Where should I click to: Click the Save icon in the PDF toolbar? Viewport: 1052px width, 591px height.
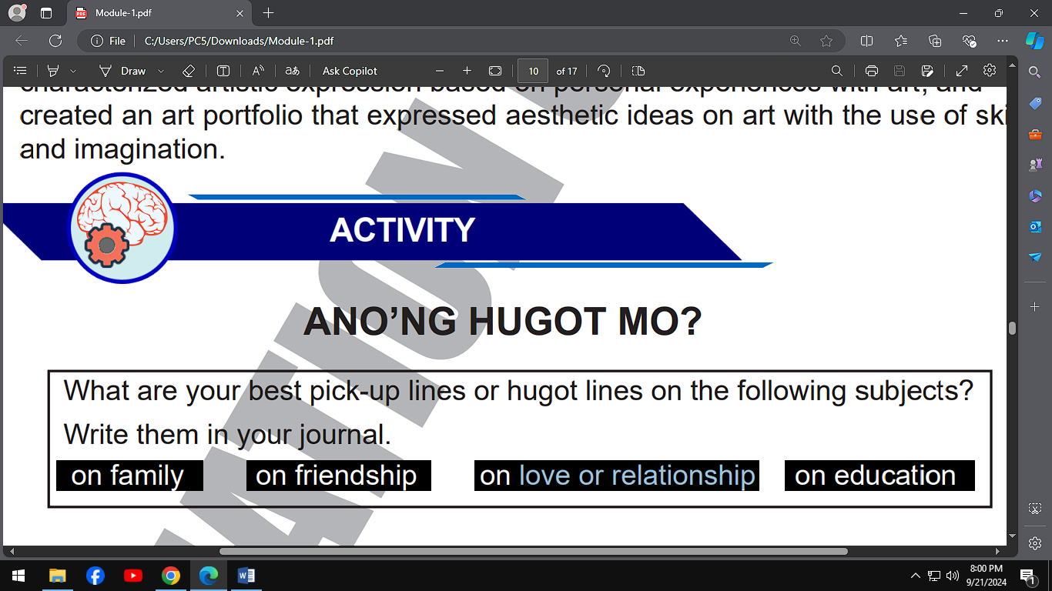click(900, 71)
